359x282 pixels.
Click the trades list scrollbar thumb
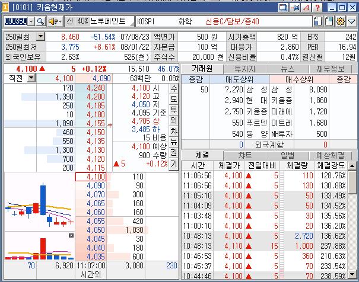pos(352,182)
